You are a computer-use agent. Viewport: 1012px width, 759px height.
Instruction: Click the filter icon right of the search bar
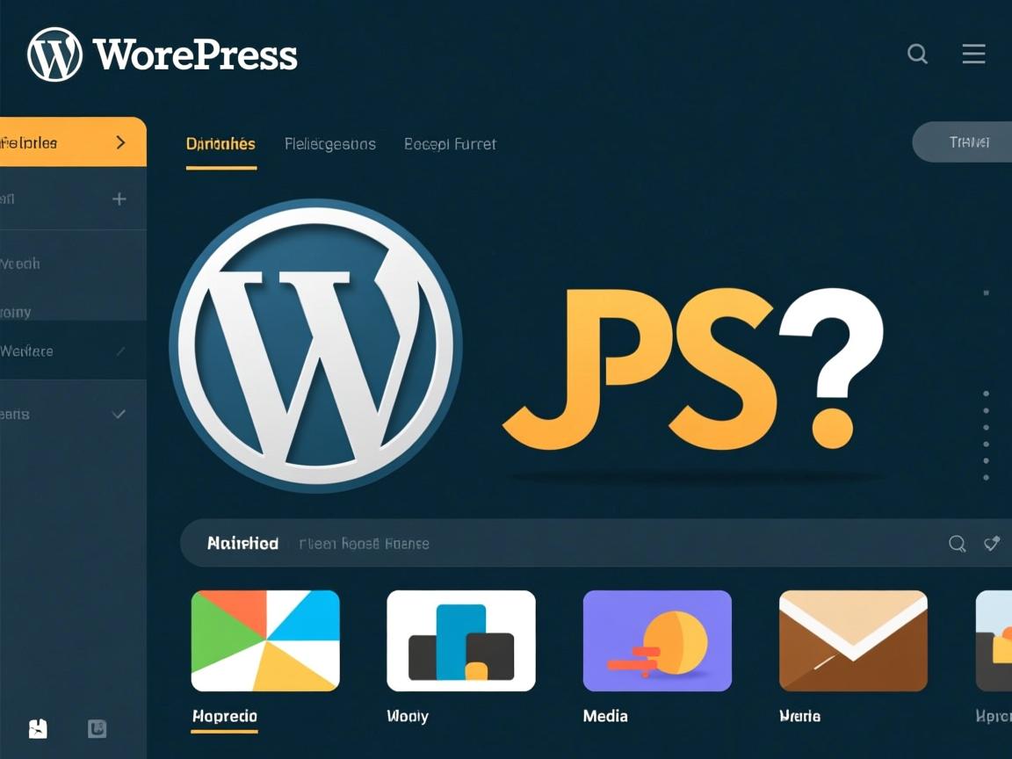tap(992, 544)
